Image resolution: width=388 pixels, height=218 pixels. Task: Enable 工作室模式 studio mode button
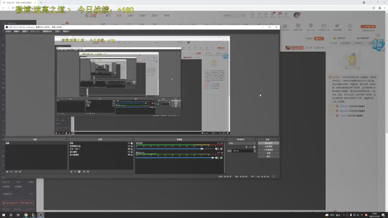click(269, 150)
